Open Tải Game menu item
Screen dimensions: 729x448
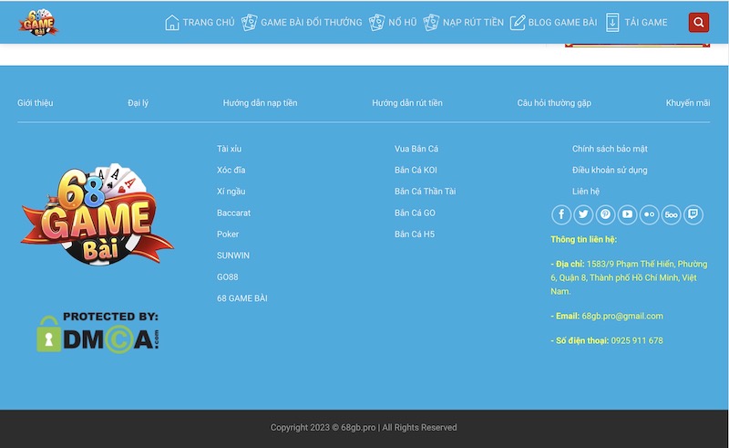(646, 22)
